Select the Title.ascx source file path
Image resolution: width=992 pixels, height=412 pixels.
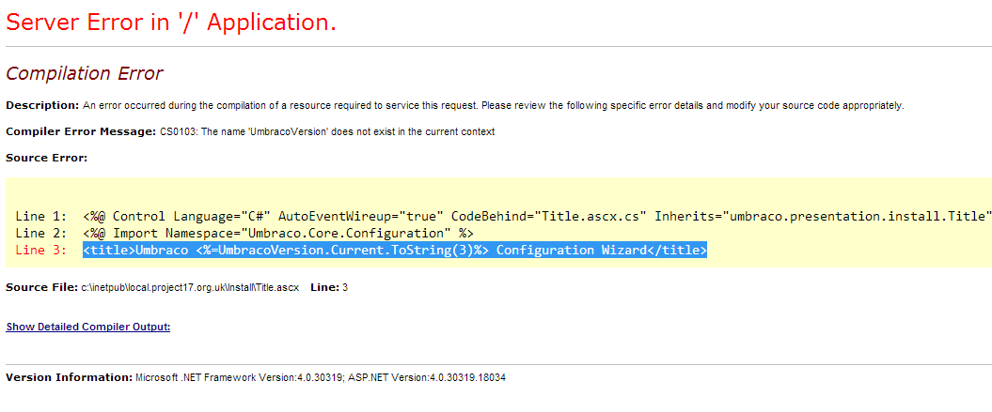[x=189, y=285]
